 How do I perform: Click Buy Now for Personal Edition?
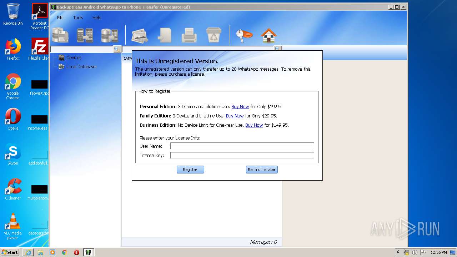pos(240,106)
